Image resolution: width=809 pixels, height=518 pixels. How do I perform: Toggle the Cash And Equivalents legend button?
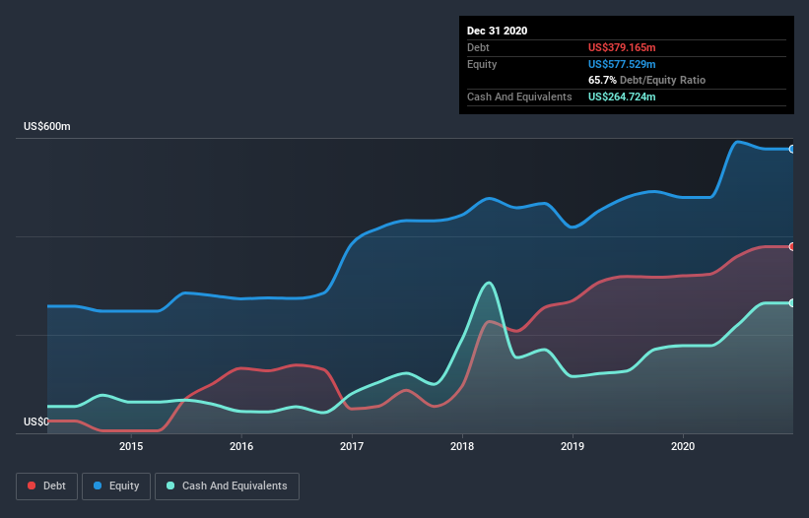click(x=227, y=486)
